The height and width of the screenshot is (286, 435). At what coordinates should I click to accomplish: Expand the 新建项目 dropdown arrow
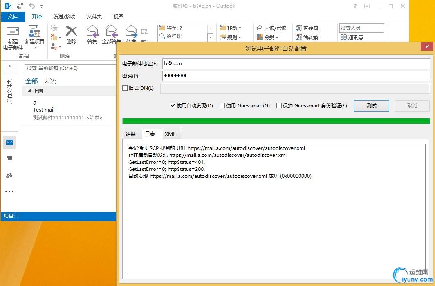[36, 48]
